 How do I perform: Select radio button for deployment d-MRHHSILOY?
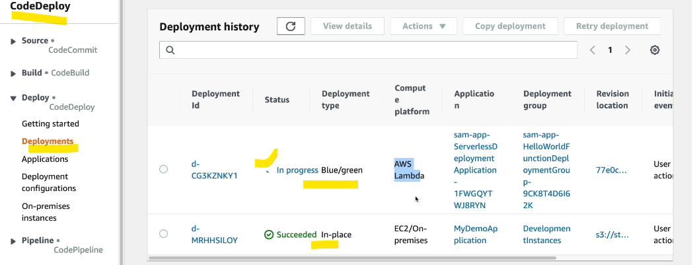[164, 234]
